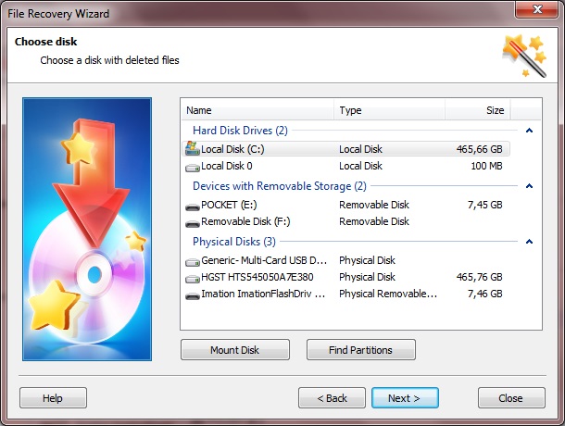This screenshot has width=565, height=426.
Task: Click the POCKET (E:) removable drive icon
Action: click(x=192, y=207)
